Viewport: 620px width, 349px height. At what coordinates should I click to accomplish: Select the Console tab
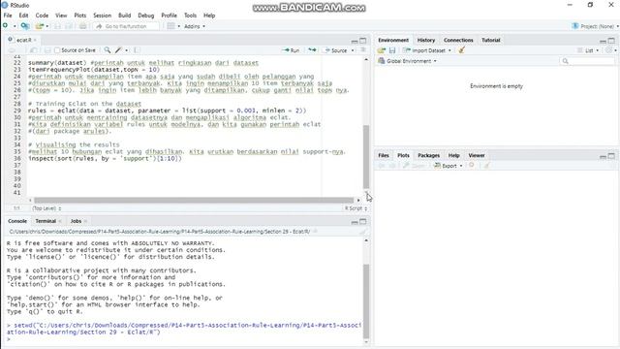pyautogui.click(x=17, y=221)
